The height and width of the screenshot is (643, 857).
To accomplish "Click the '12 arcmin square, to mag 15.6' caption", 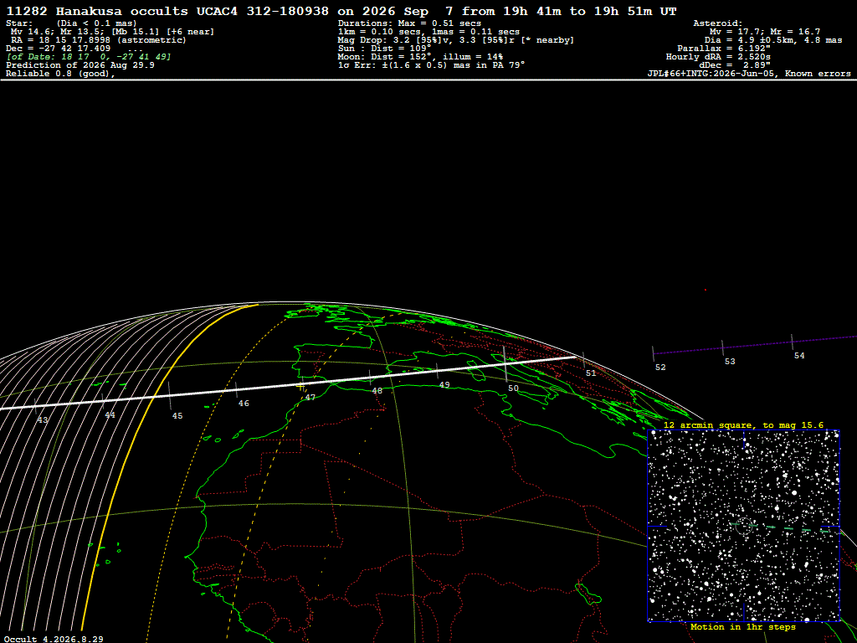I will click(x=743, y=424).
